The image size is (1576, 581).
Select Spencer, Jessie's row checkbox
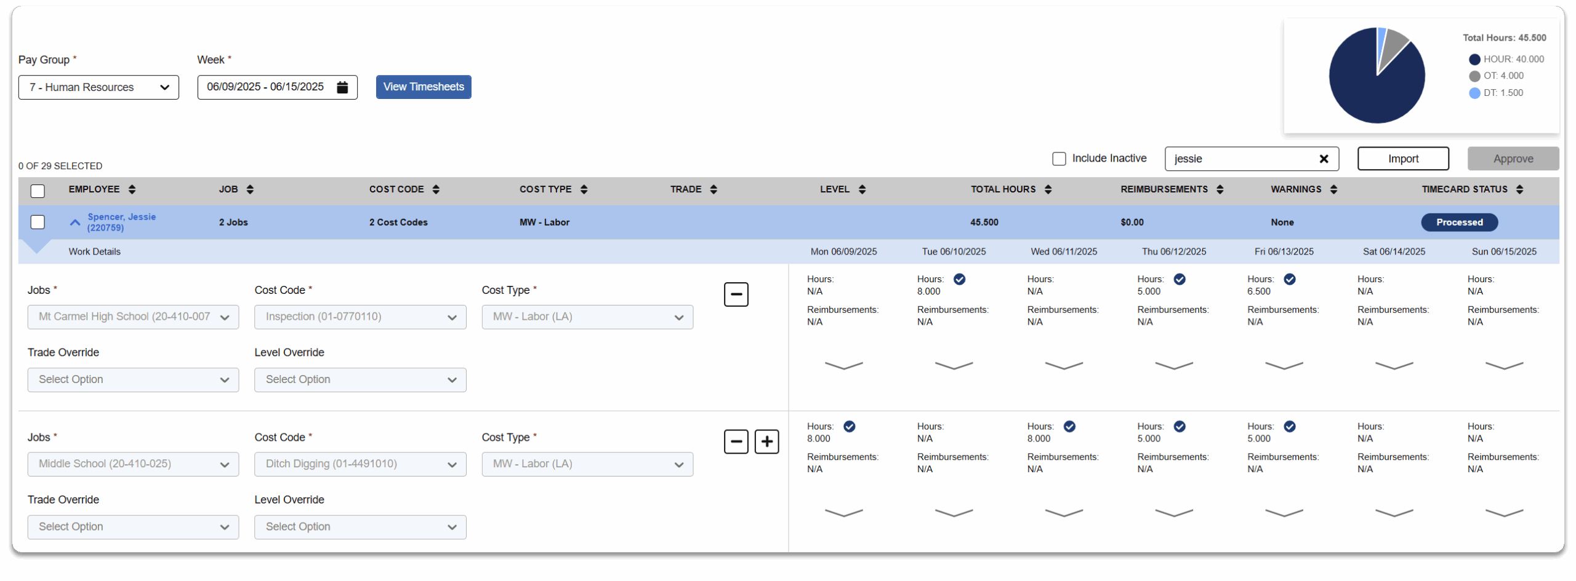(38, 222)
